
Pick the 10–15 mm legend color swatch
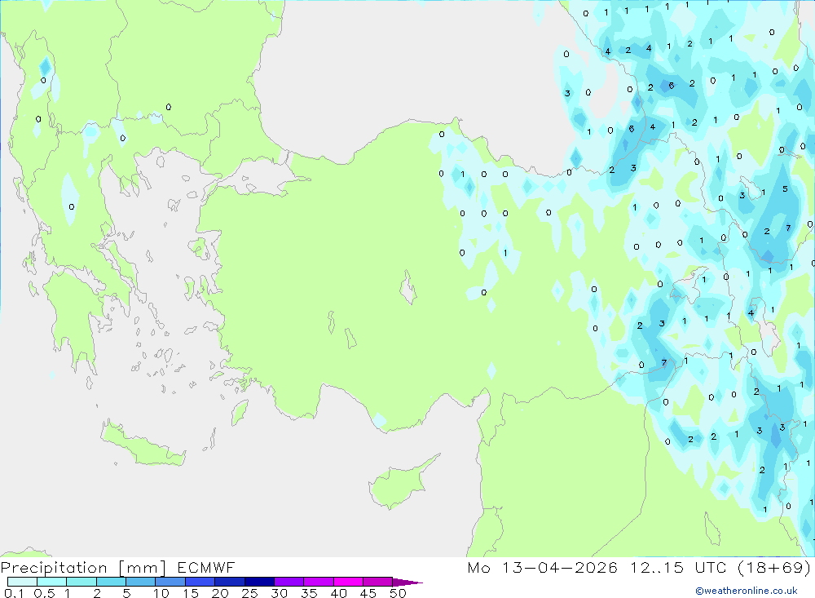point(170,582)
